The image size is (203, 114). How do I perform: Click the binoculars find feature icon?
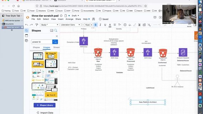click(94, 19)
